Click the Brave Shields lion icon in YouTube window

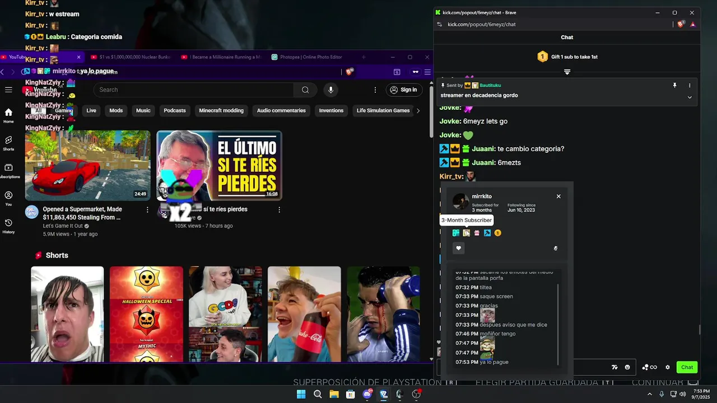click(x=349, y=72)
